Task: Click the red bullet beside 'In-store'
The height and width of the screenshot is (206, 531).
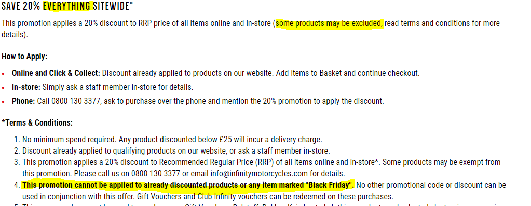Action: [x=4, y=88]
